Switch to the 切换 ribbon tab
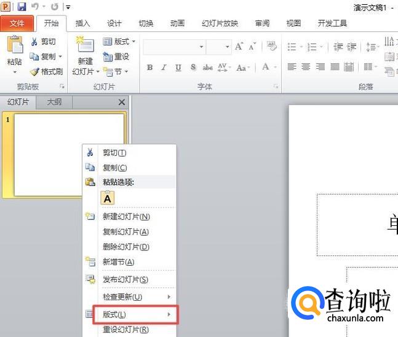Image resolution: width=398 pixels, height=337 pixels. [x=146, y=23]
